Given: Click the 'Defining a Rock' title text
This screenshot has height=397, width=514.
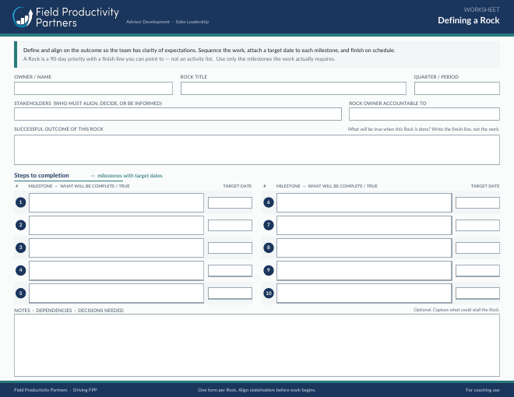Looking at the screenshot, I should [x=469, y=20].
